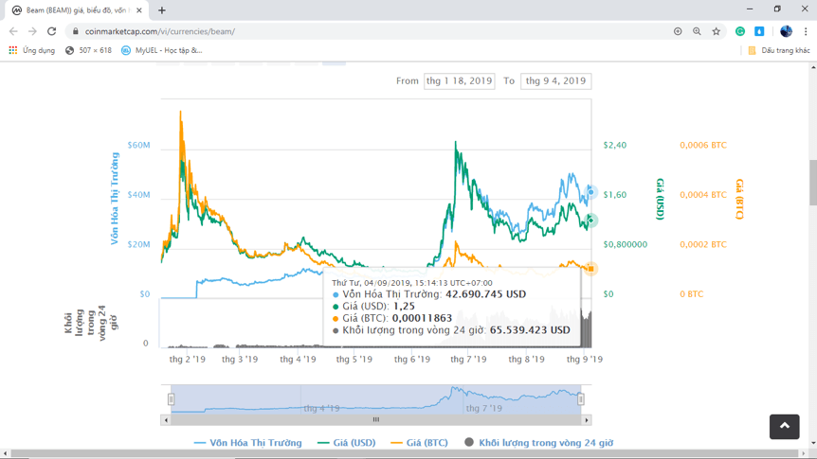Click the page horizontal scrollbar

tap(407, 454)
